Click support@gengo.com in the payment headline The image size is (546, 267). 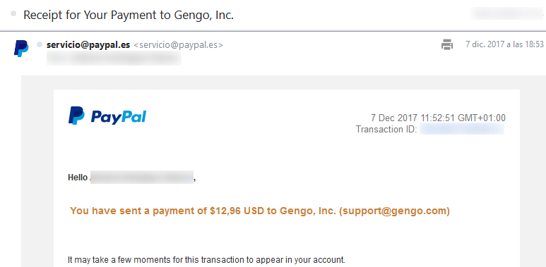(394, 211)
